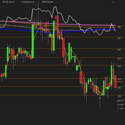Click the 218 price axis label
Image resolution: width=125 pixels, height=125 pixels.
point(119,79)
